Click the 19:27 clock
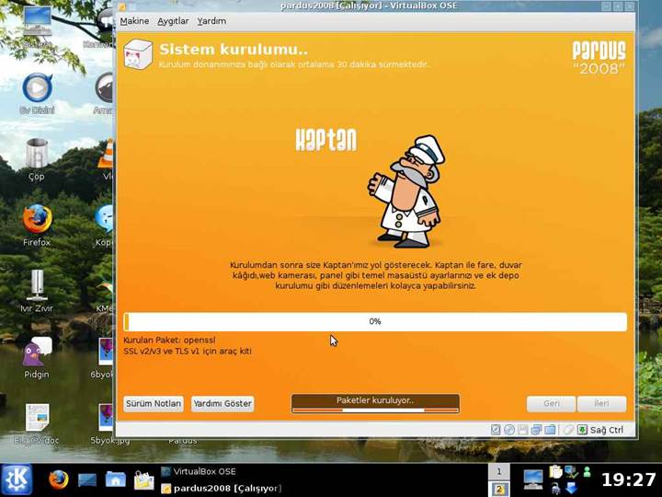The image size is (662, 497). click(628, 480)
